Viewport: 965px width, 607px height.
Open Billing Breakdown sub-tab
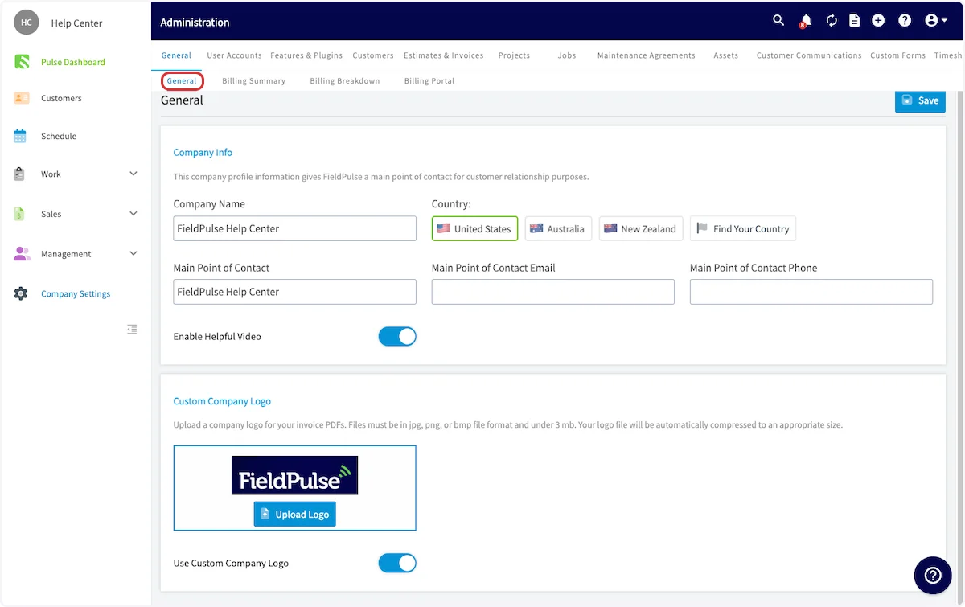click(x=345, y=80)
